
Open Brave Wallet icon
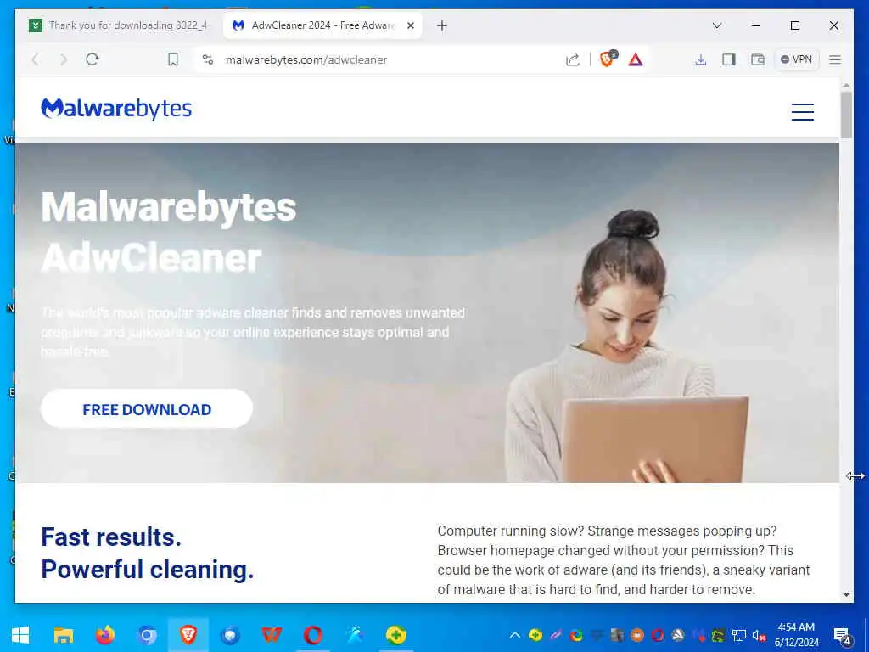coord(758,59)
